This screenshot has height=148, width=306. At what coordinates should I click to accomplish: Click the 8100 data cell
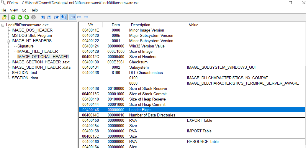pos(116,73)
